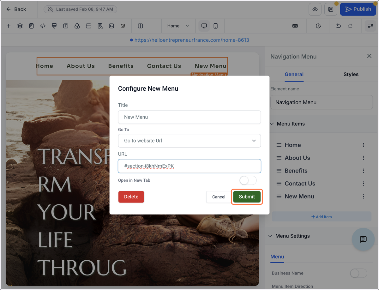
Task: Click drag handle beside Benefits item
Action: pos(279,171)
